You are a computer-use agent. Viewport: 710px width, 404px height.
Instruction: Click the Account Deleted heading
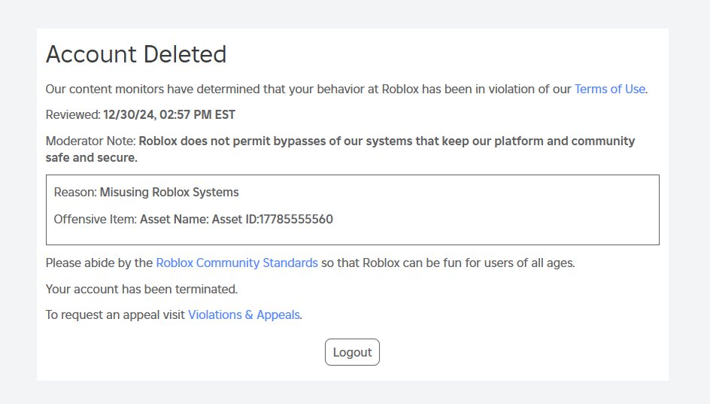[x=136, y=54]
